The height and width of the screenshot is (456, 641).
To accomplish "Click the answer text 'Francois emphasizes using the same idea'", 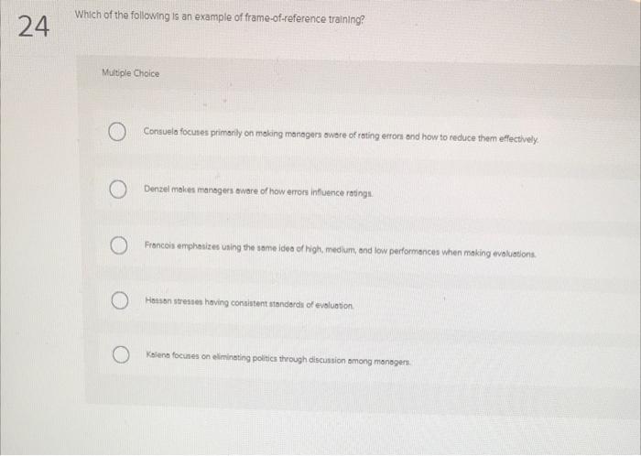I will 340,250.
